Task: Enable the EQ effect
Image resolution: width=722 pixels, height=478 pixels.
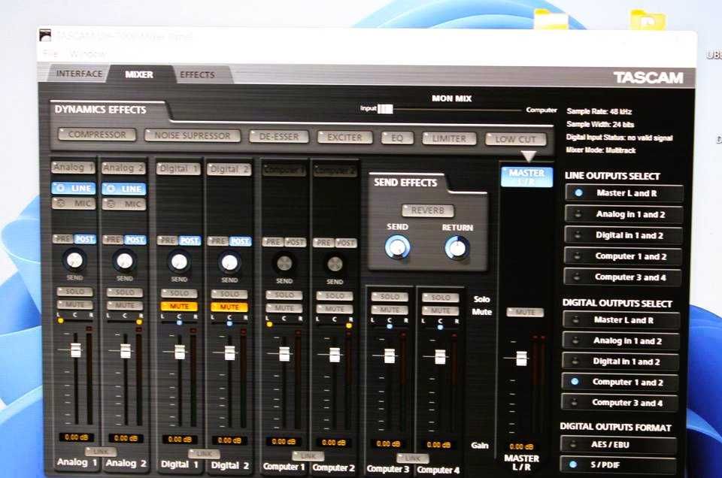Action: coord(397,138)
